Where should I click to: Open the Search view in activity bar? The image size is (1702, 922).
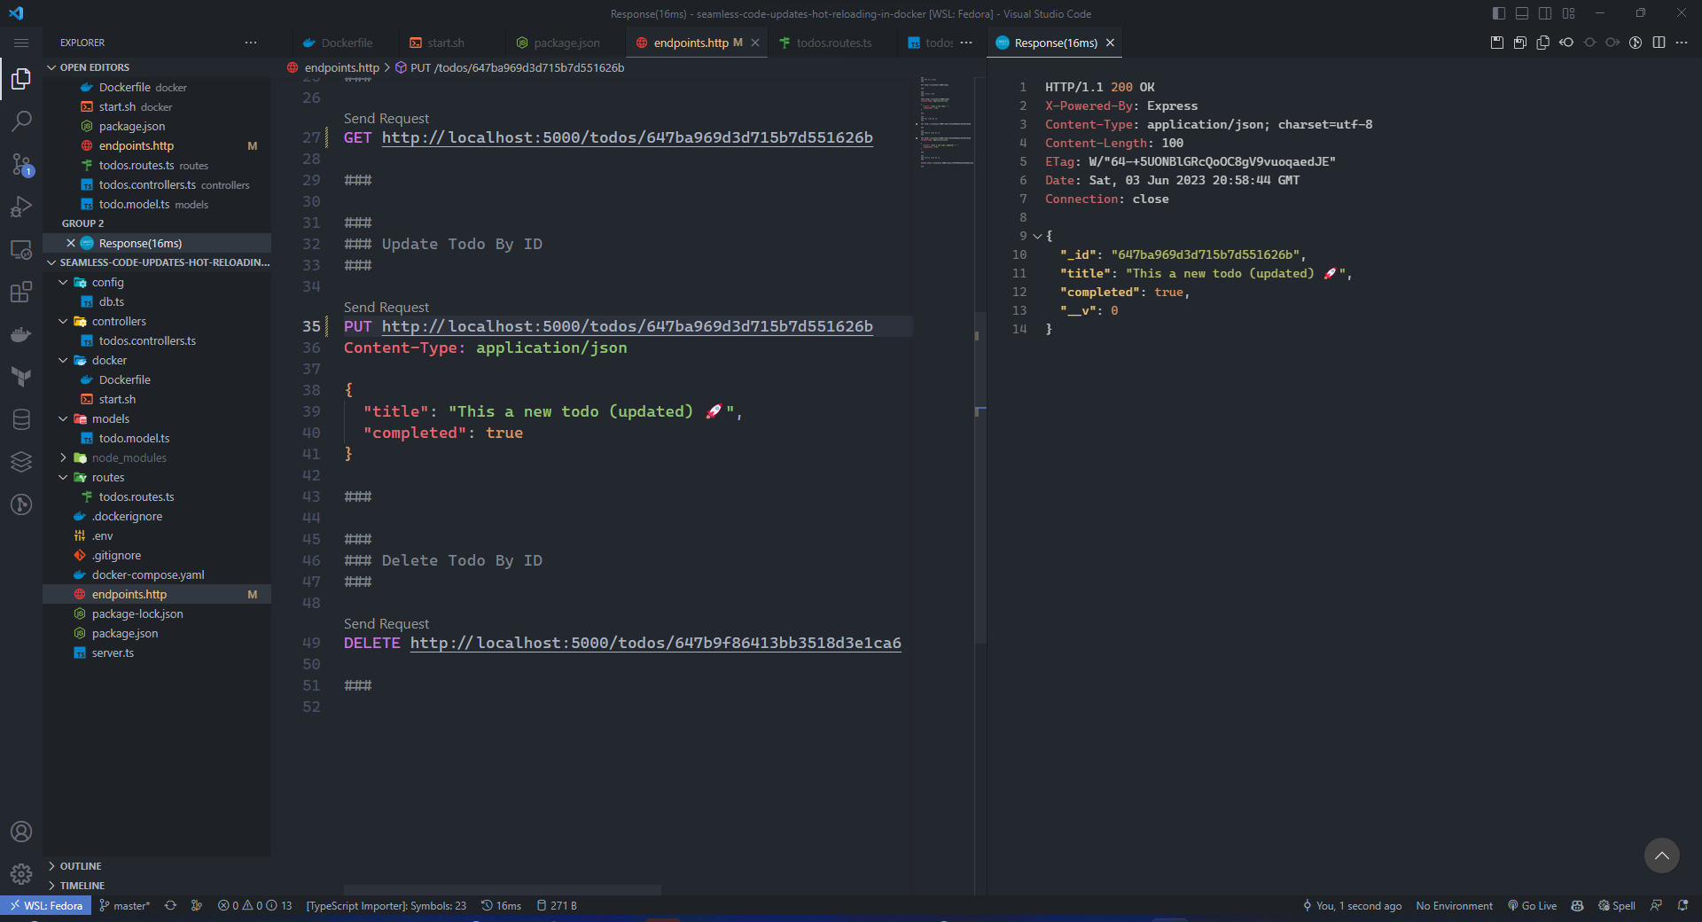(x=21, y=121)
